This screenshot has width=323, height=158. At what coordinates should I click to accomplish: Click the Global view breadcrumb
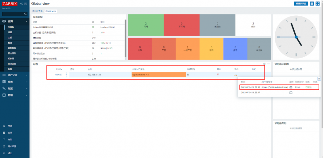click(51, 11)
